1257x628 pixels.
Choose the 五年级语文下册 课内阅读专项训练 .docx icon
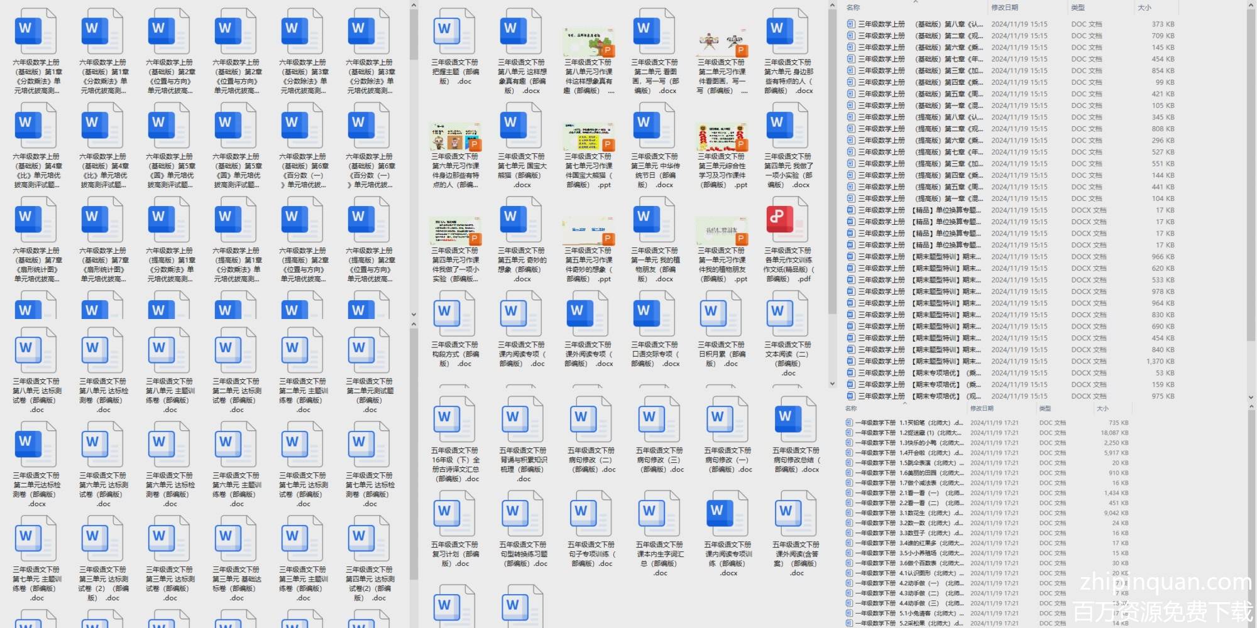(727, 514)
